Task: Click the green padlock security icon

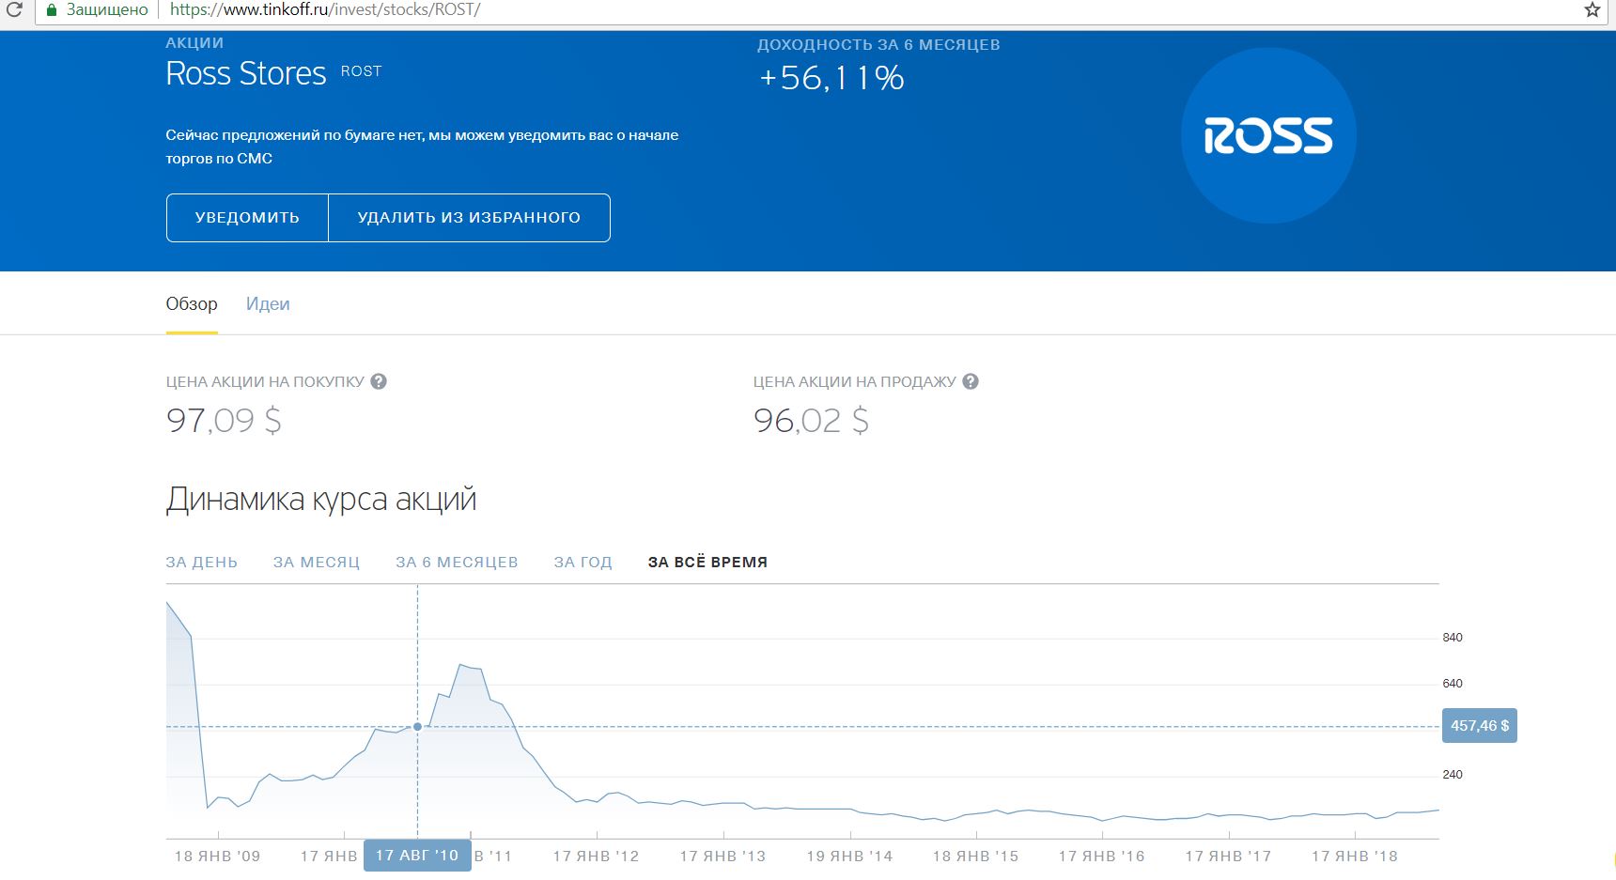Action: [52, 9]
